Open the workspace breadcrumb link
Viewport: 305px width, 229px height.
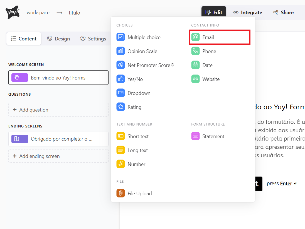pos(38,13)
